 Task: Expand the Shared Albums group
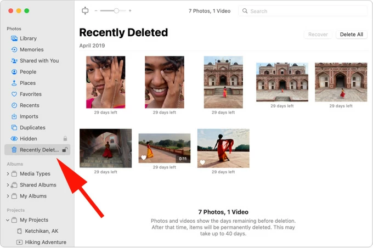pos(8,185)
